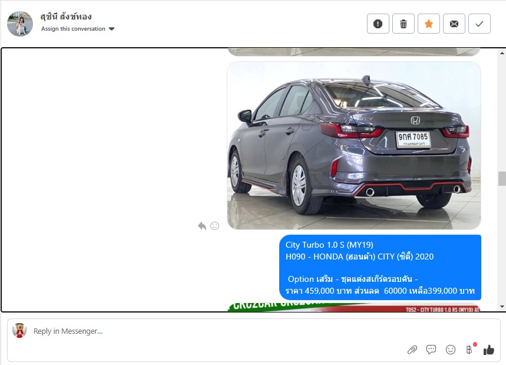Viewport: 506px width, 365px height.
Task: Toggle the orange star follow-up flag
Action: pyautogui.click(x=429, y=24)
